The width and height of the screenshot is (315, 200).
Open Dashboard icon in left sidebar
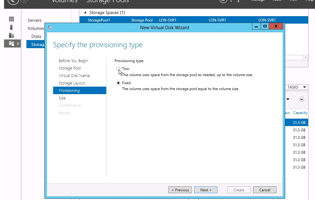(11, 20)
